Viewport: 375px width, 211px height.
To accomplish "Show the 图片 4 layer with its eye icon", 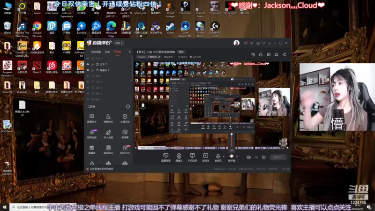I will pos(88,99).
